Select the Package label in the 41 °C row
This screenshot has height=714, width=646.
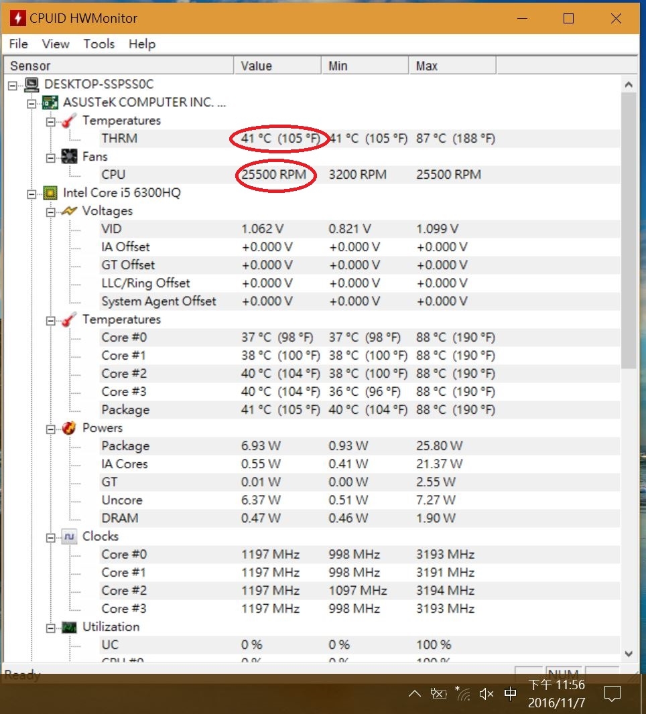point(126,411)
